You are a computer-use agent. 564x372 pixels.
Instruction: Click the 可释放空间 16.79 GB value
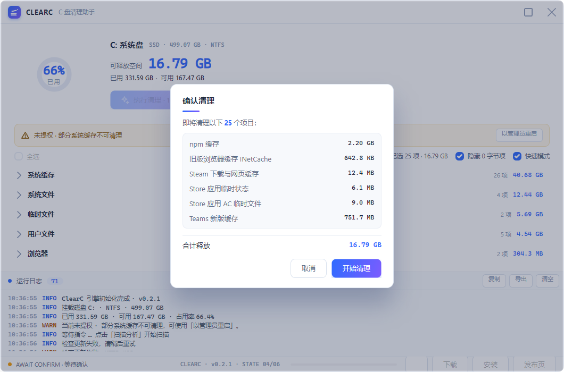180,64
